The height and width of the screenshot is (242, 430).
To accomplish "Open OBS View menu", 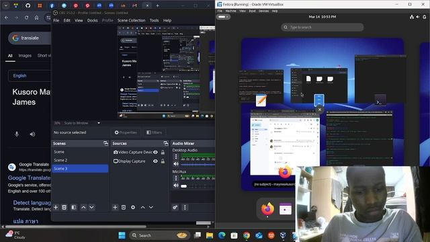I will tap(79, 20).
